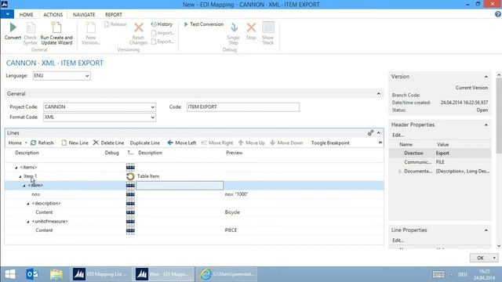Create a New Version
This screenshot has width=502, height=282.
point(91,33)
